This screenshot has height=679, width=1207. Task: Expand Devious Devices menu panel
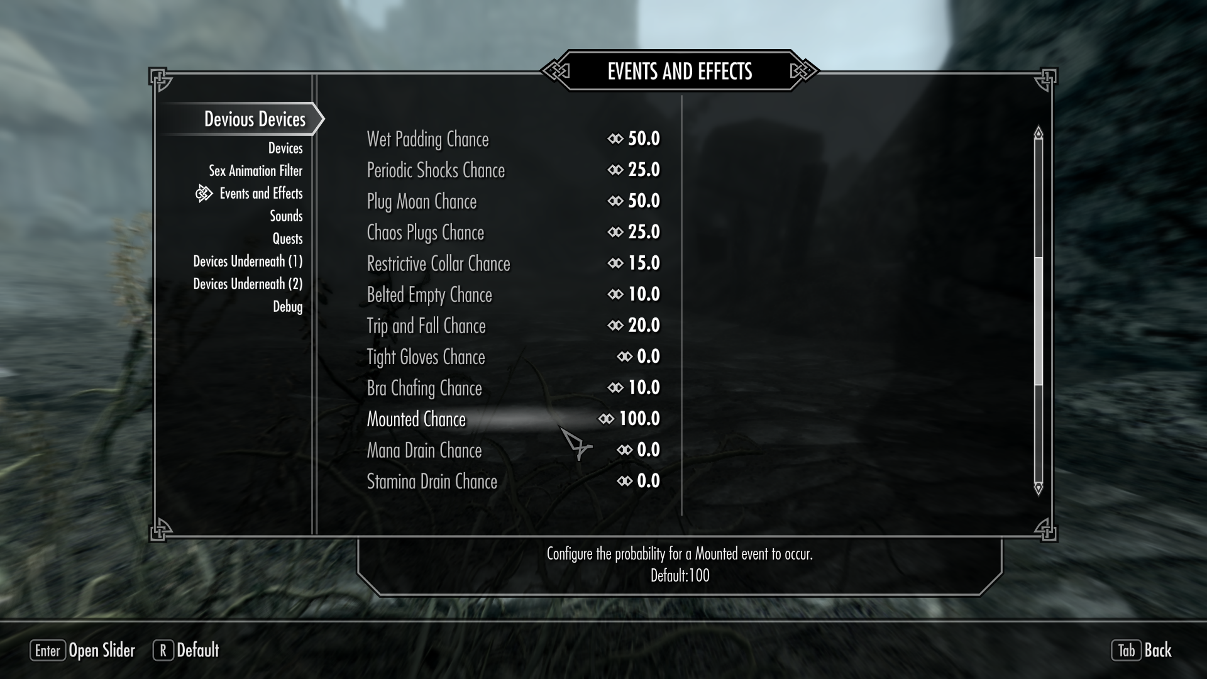[x=255, y=119]
